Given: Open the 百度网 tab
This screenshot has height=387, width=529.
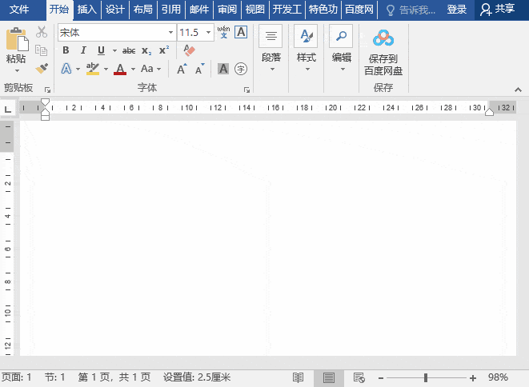Looking at the screenshot, I should [359, 10].
